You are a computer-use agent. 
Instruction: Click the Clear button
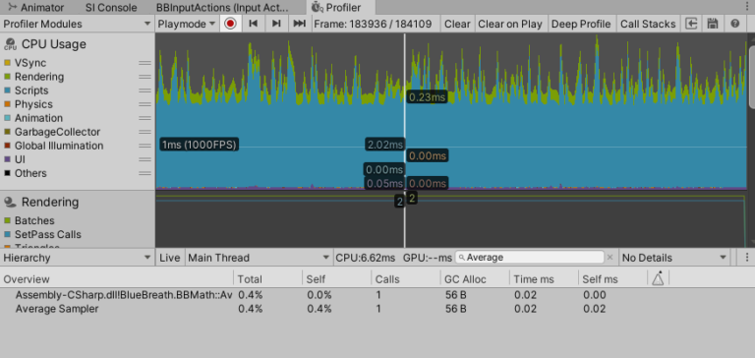(x=457, y=24)
